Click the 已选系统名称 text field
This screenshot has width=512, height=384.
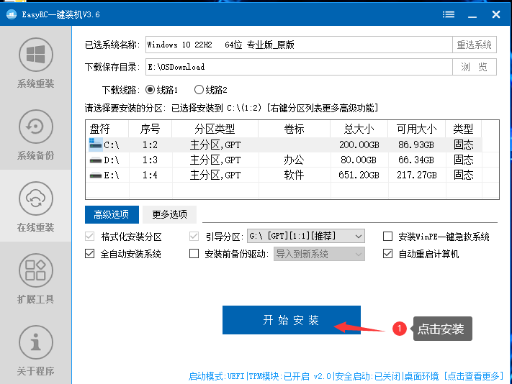pyautogui.click(x=299, y=45)
